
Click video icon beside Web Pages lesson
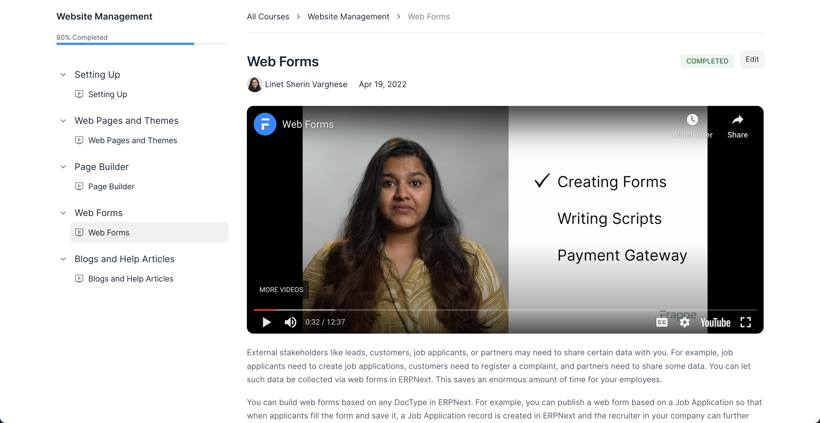click(79, 140)
